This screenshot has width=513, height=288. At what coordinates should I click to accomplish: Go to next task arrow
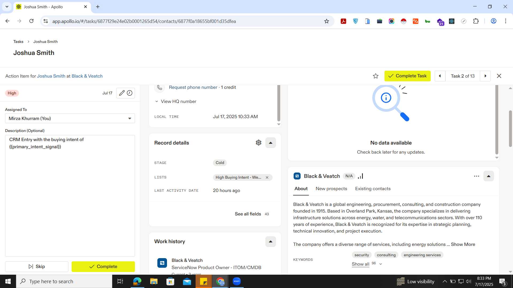pos(485,76)
